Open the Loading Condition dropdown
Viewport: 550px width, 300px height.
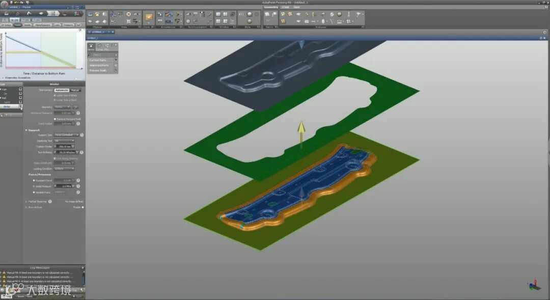pos(64,169)
